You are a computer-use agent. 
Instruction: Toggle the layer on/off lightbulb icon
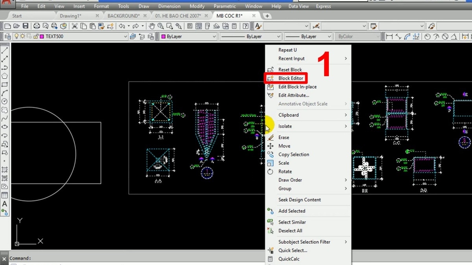[x=17, y=37]
